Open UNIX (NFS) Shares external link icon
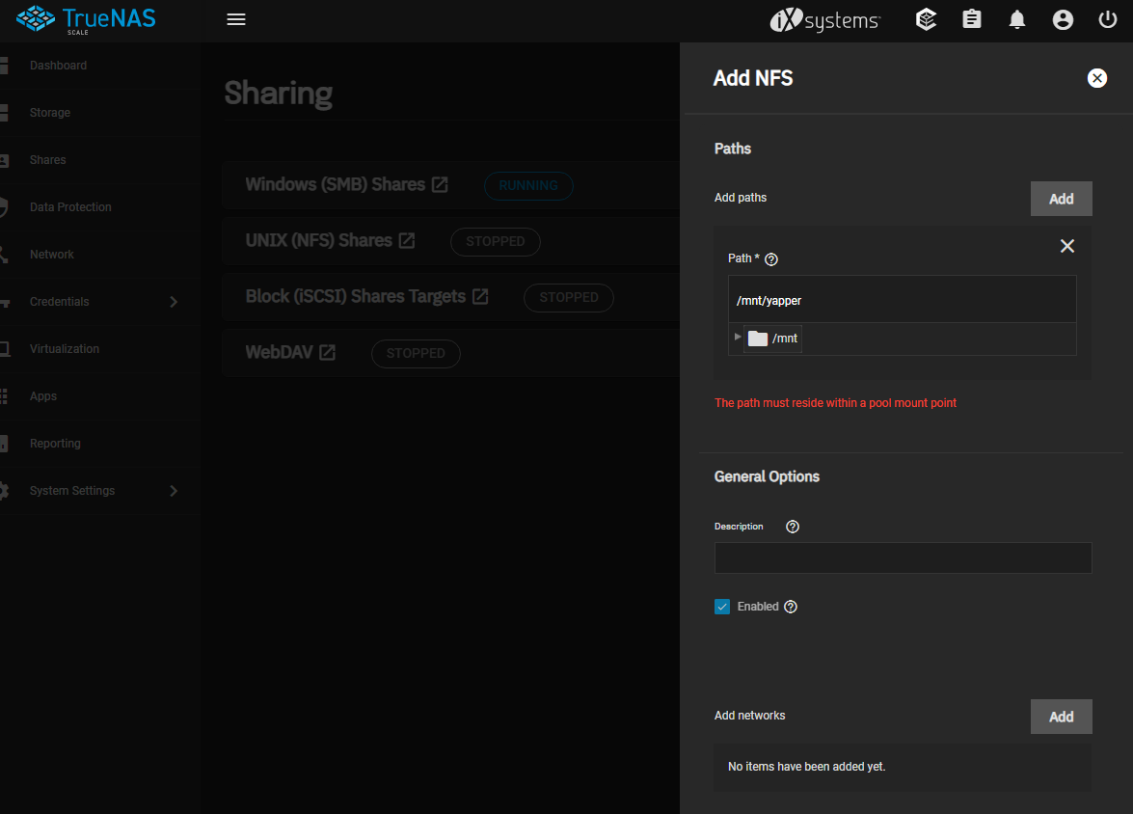1133x814 pixels. (407, 241)
